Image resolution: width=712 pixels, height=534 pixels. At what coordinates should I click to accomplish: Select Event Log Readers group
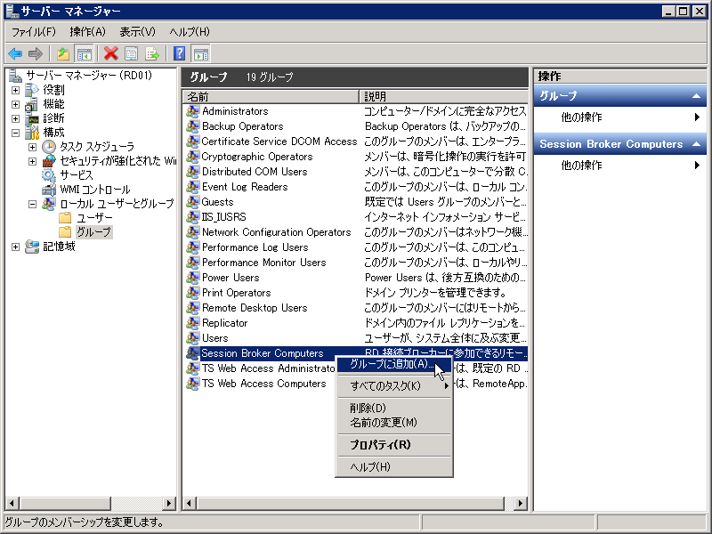(244, 187)
